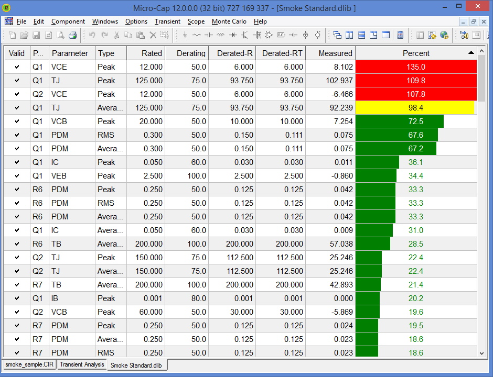Click the Print toolbar icon

point(72,35)
